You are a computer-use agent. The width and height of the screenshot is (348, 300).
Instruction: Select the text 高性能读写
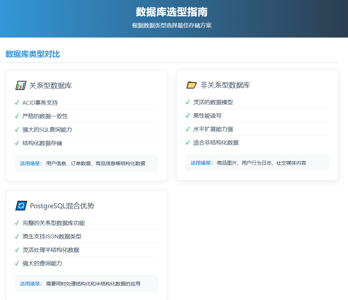coord(207,116)
